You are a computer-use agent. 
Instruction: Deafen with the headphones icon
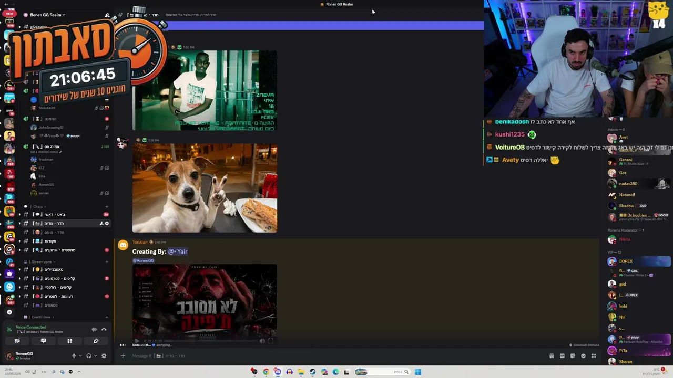click(x=89, y=356)
